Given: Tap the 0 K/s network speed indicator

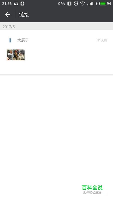Looking at the screenshot, I should pos(62,4).
